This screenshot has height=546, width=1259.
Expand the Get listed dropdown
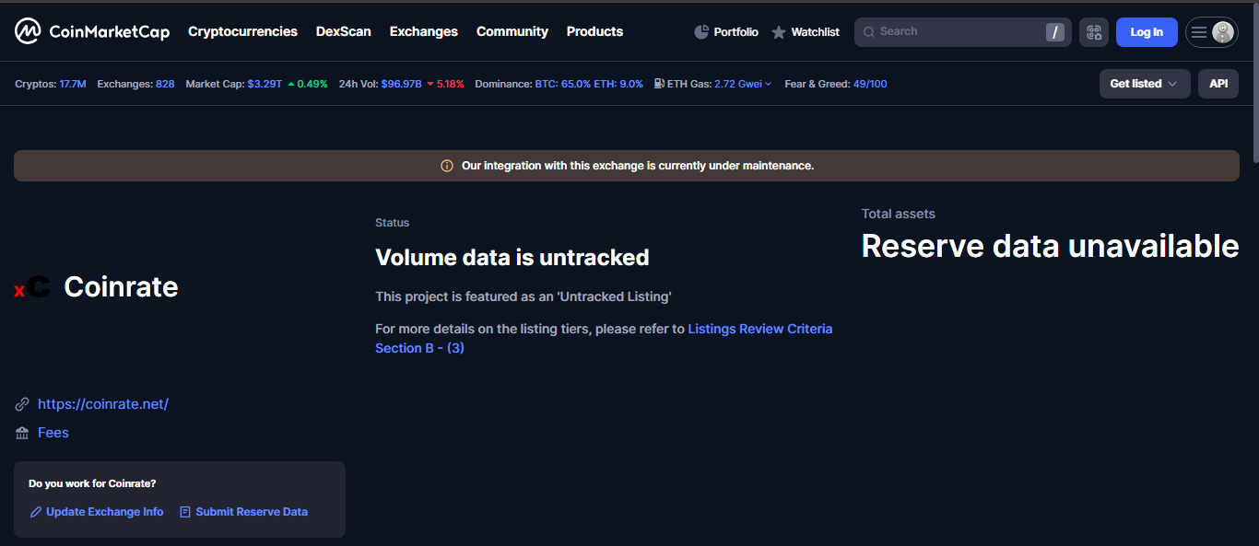click(1145, 83)
